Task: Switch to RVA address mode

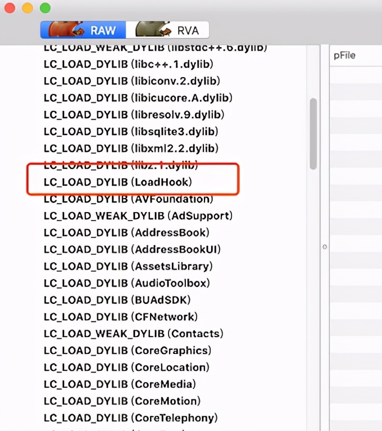Action: [188, 30]
